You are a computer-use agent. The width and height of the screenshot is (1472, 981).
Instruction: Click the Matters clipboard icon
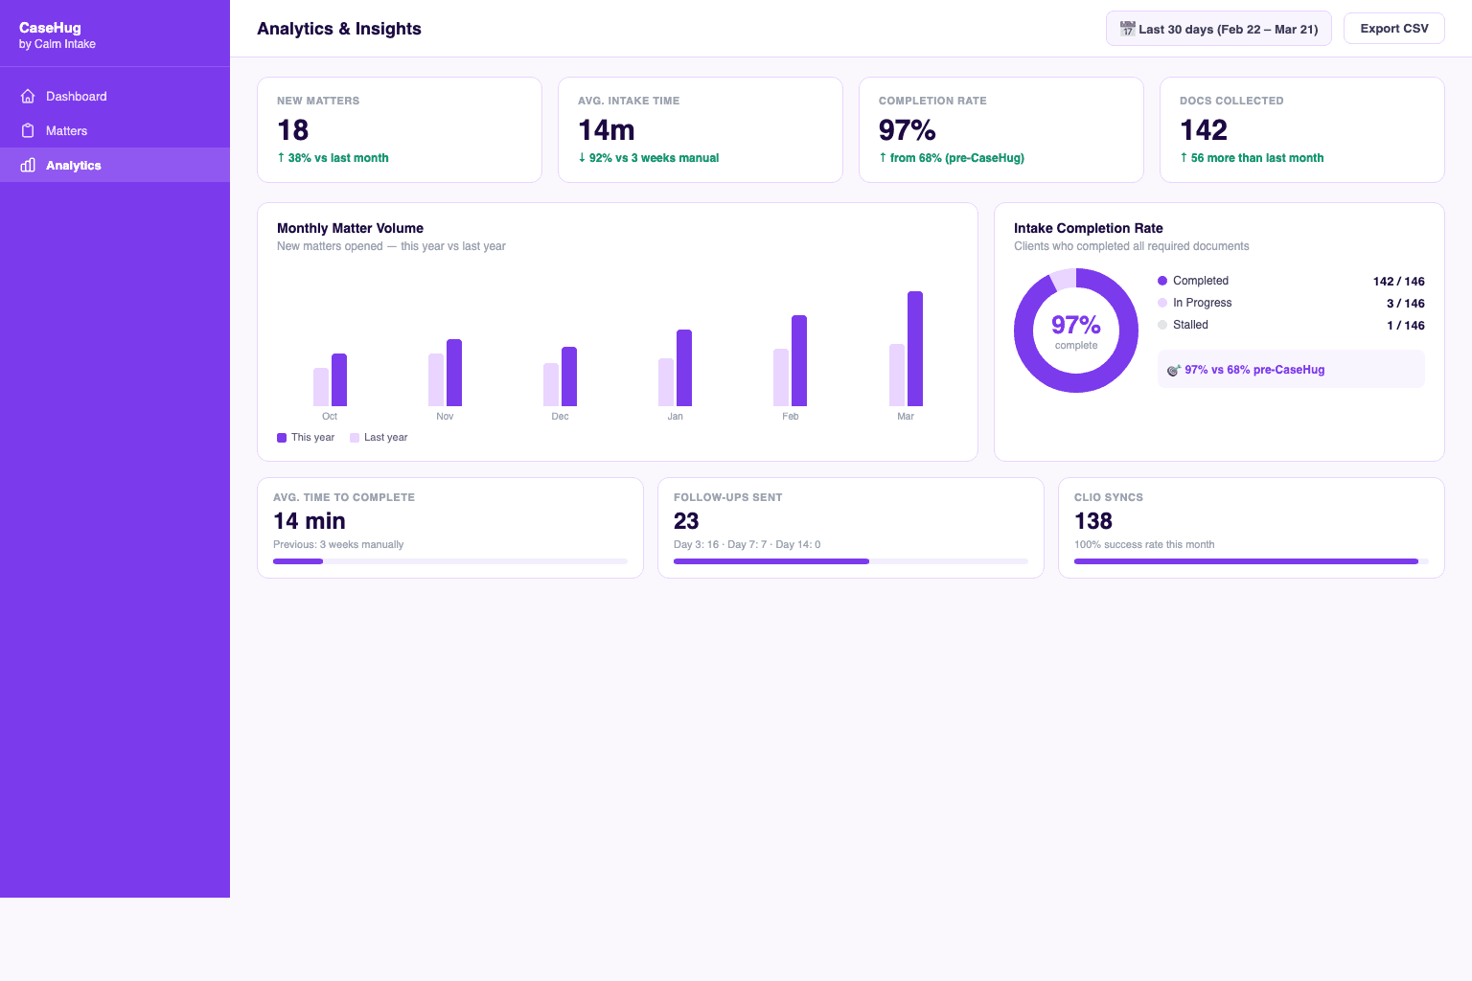(28, 130)
